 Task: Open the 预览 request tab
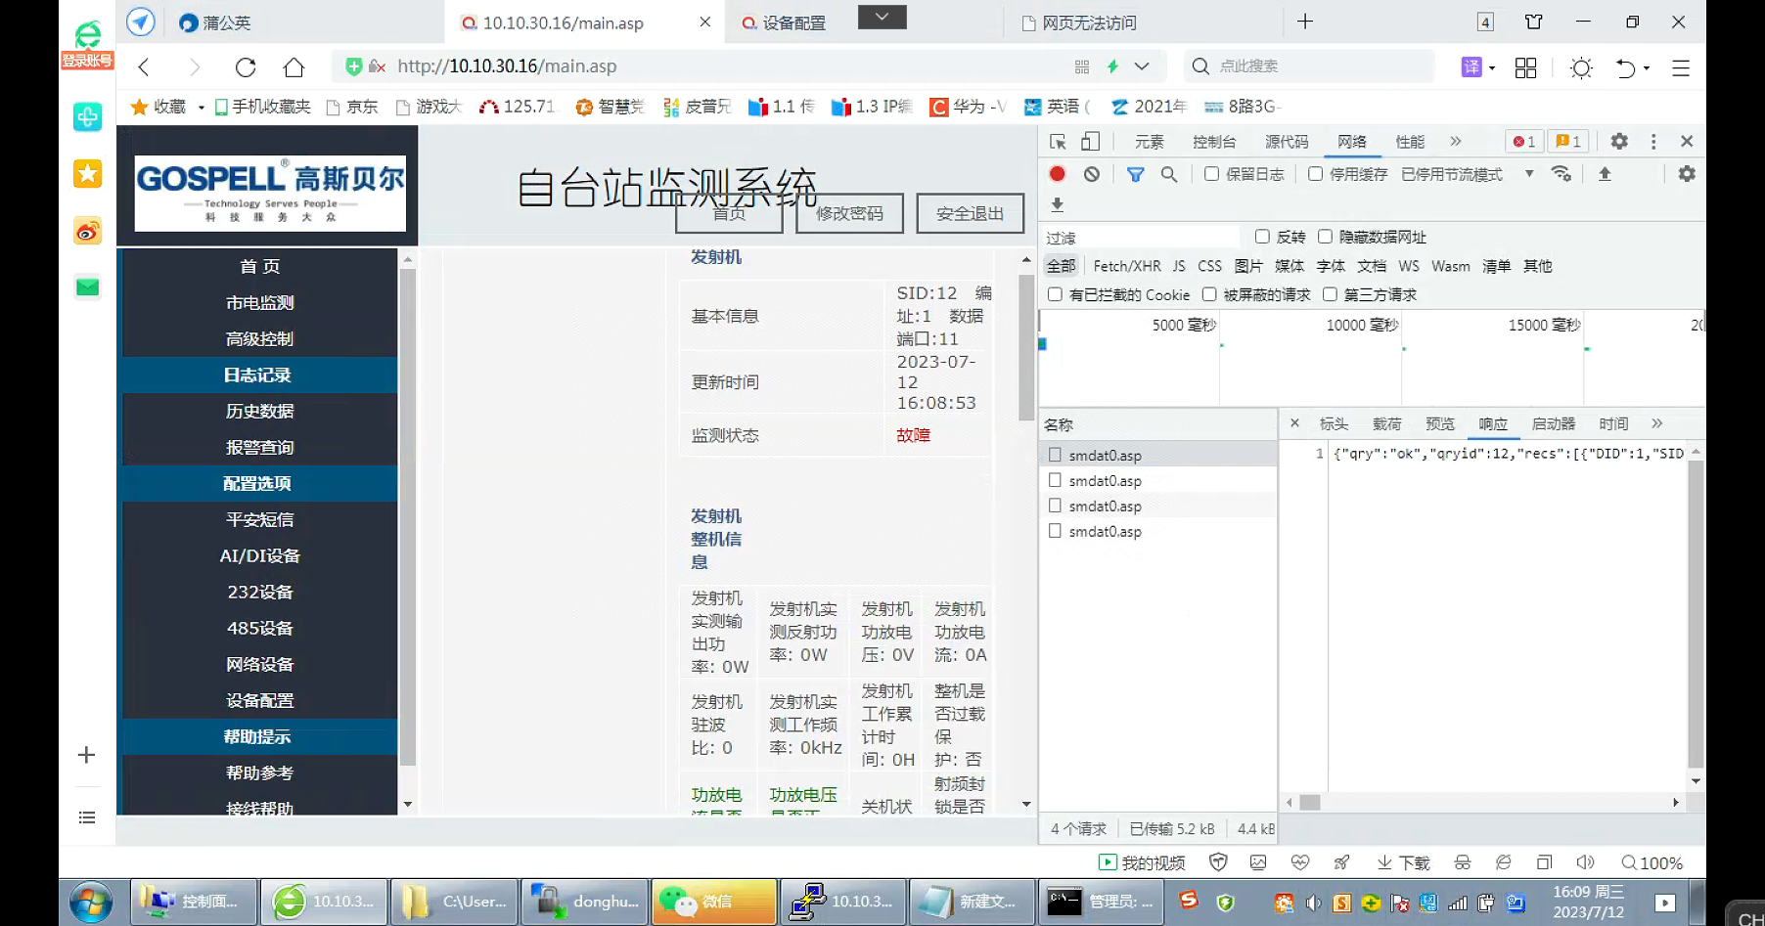point(1440,423)
